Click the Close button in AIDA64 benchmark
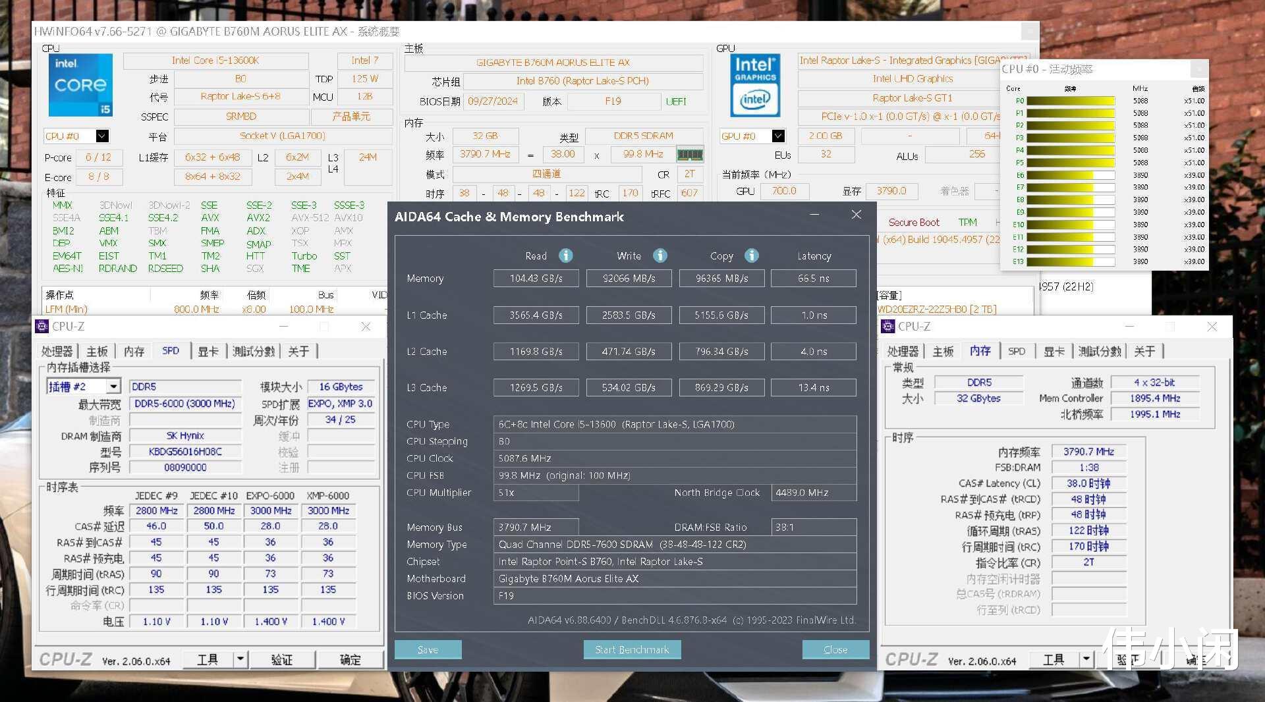Viewport: 1265px width, 702px height. tap(835, 649)
